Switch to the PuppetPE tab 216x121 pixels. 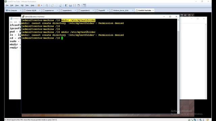(102, 10)
